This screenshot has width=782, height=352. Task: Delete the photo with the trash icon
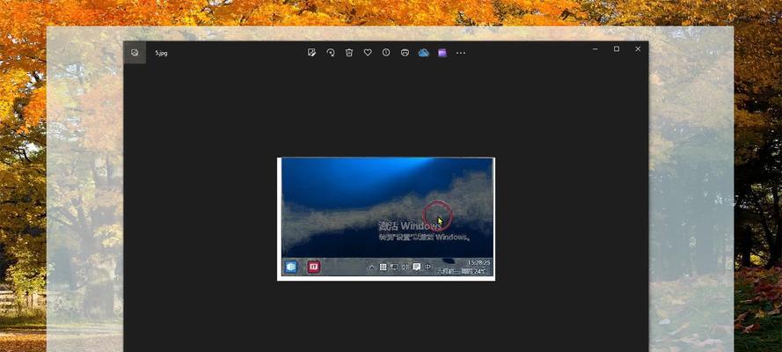click(x=349, y=52)
